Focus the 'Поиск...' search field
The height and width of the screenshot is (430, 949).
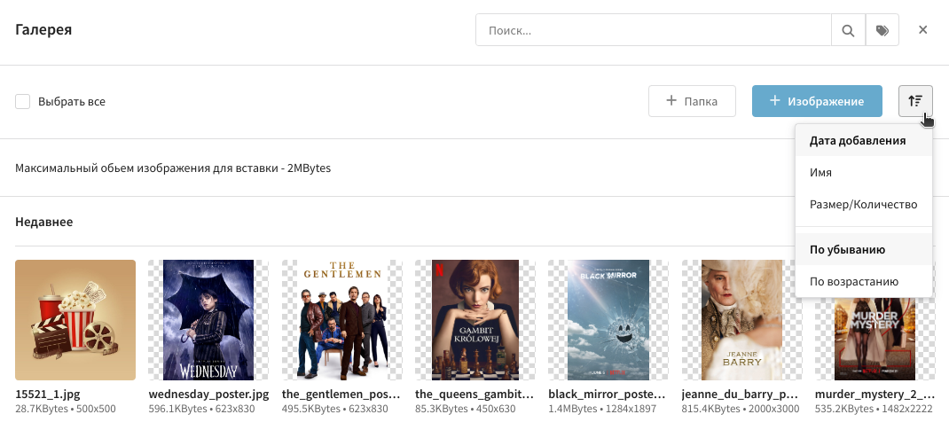pyautogui.click(x=654, y=30)
